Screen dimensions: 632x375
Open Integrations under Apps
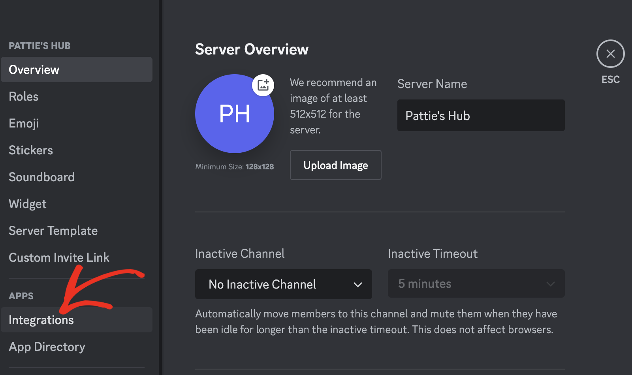coord(41,320)
